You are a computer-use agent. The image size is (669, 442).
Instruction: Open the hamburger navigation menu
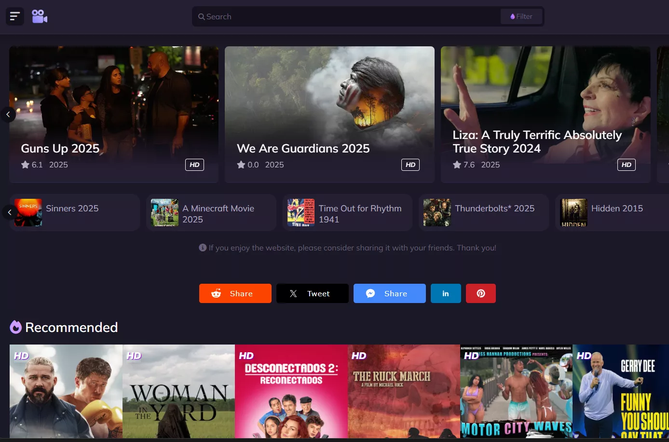point(14,16)
